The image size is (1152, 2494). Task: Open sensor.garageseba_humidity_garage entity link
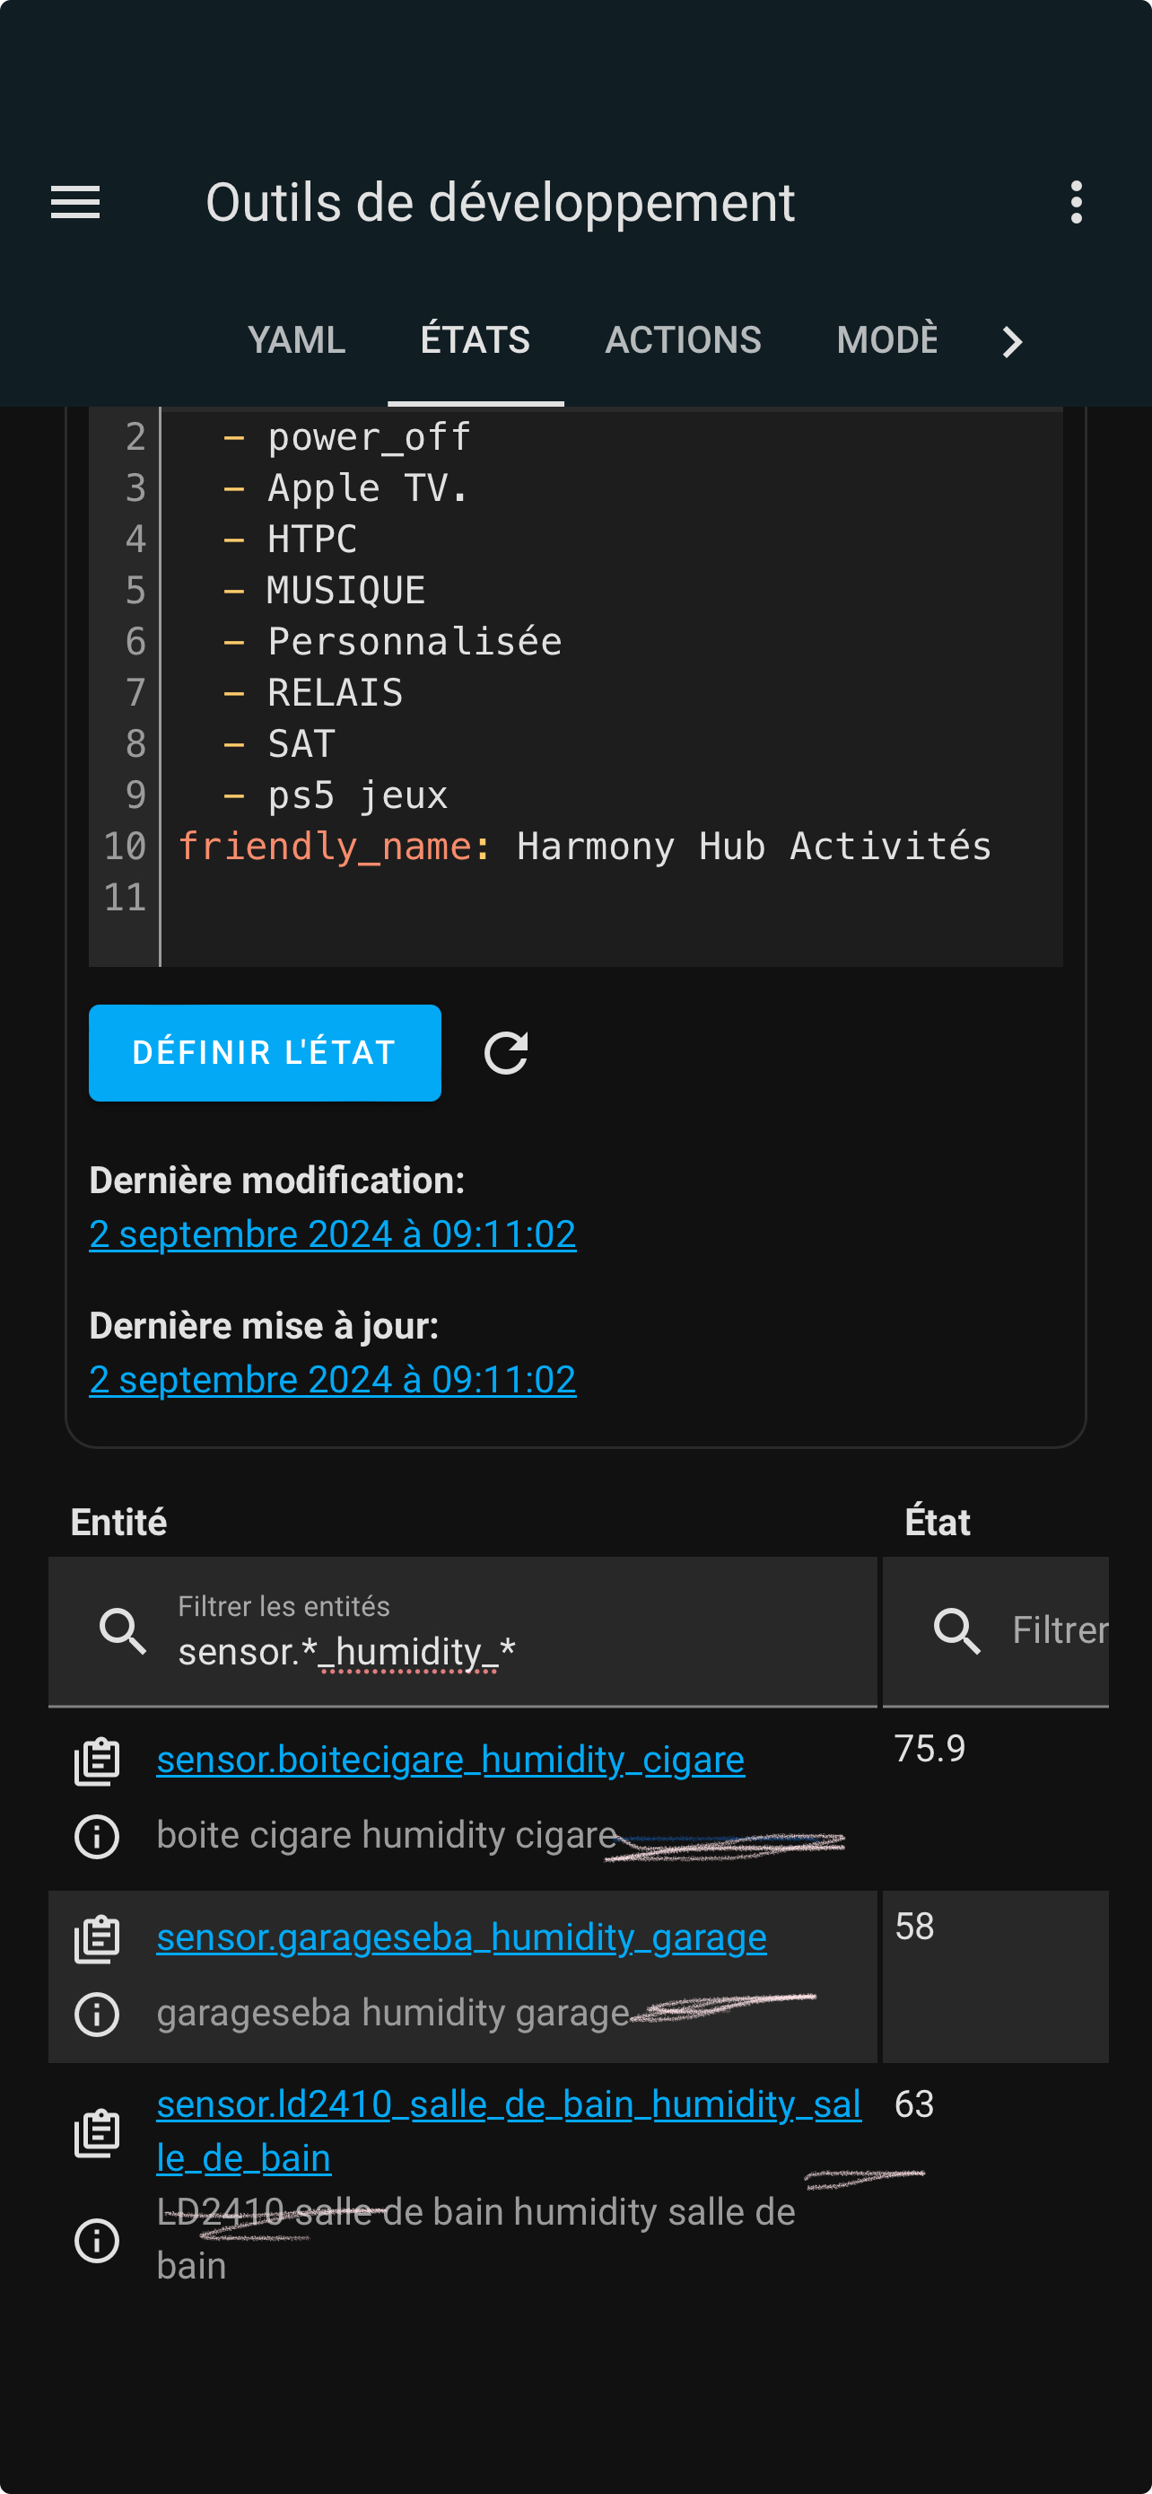461,1937
